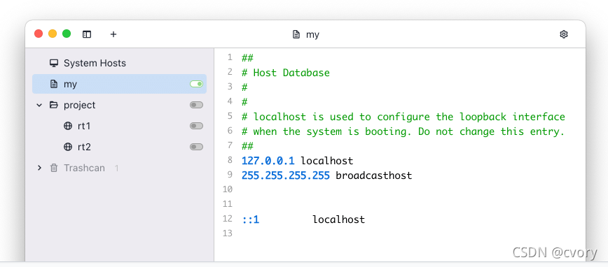Click the 'Do not change this entry' line

pyautogui.click(x=403, y=131)
